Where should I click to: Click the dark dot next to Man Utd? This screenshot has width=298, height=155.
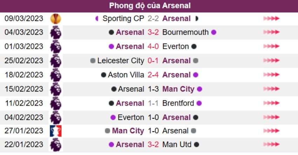point(197,144)
